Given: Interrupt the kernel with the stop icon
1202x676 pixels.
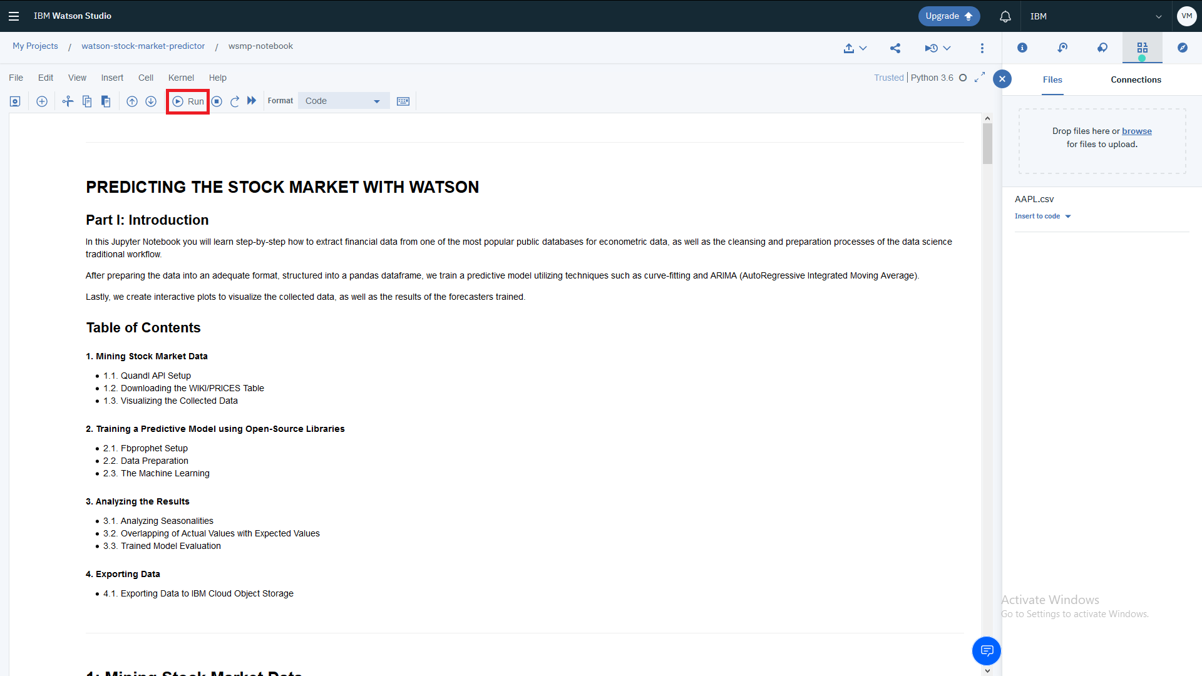Looking at the screenshot, I should 217,101.
